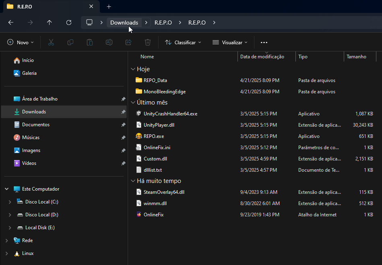Click the See more ellipsis button
This screenshot has height=265, width=382.
coord(264,42)
